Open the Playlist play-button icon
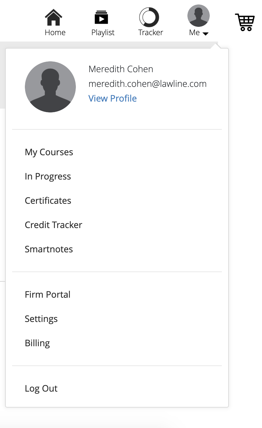 click(x=101, y=17)
